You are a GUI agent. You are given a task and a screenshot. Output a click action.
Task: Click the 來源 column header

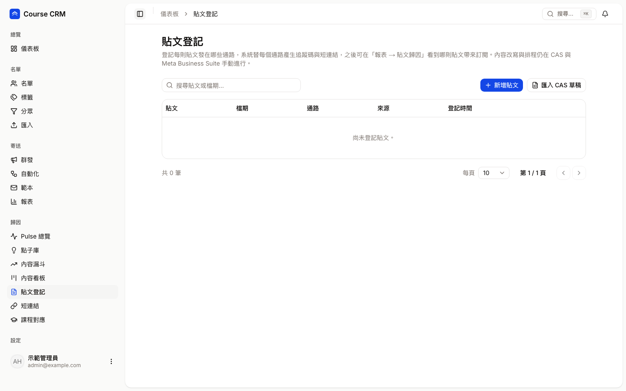pyautogui.click(x=383, y=108)
